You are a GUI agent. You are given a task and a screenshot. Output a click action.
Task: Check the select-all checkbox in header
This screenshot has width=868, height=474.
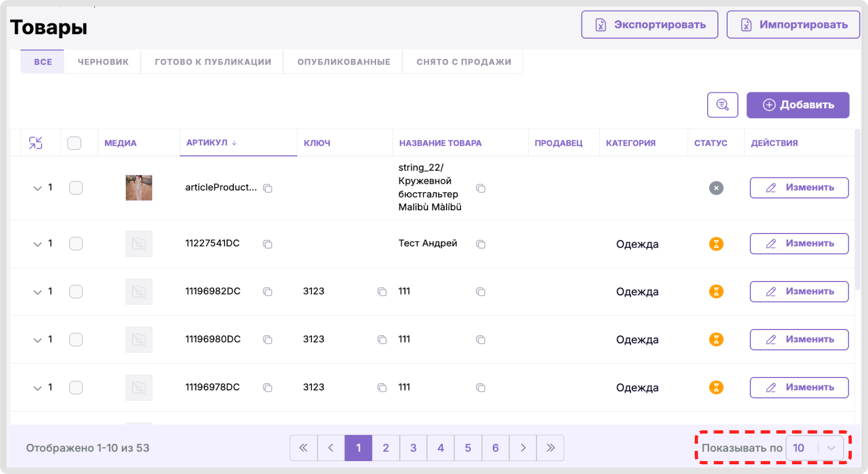(x=74, y=143)
